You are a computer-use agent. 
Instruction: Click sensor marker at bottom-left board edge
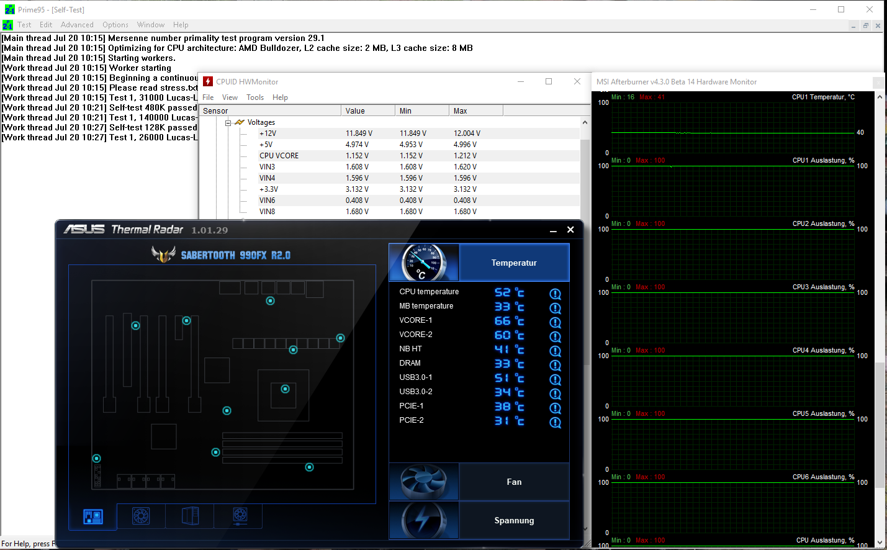[96, 459]
